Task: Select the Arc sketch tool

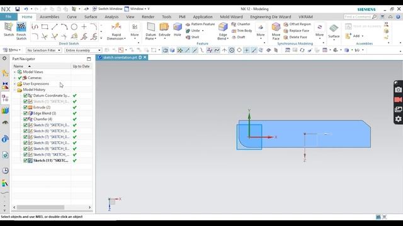Action: point(64,26)
